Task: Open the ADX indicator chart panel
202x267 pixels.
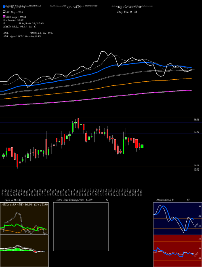Action: point(24,218)
